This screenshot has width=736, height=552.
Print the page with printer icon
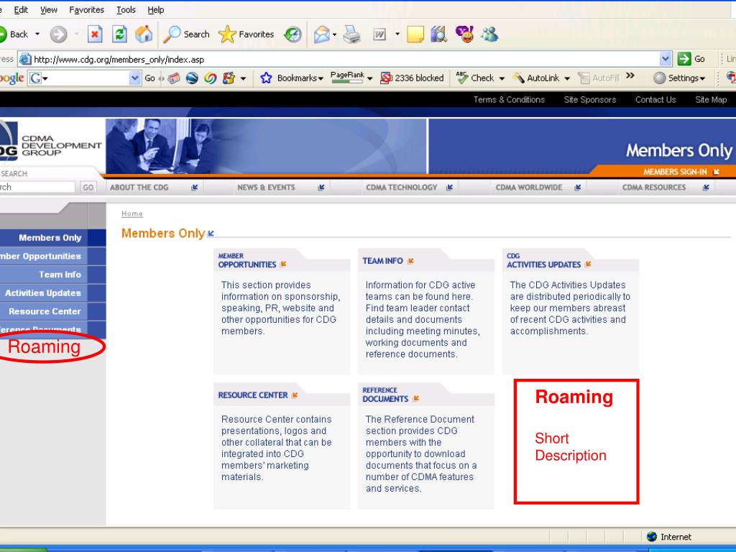tap(352, 34)
